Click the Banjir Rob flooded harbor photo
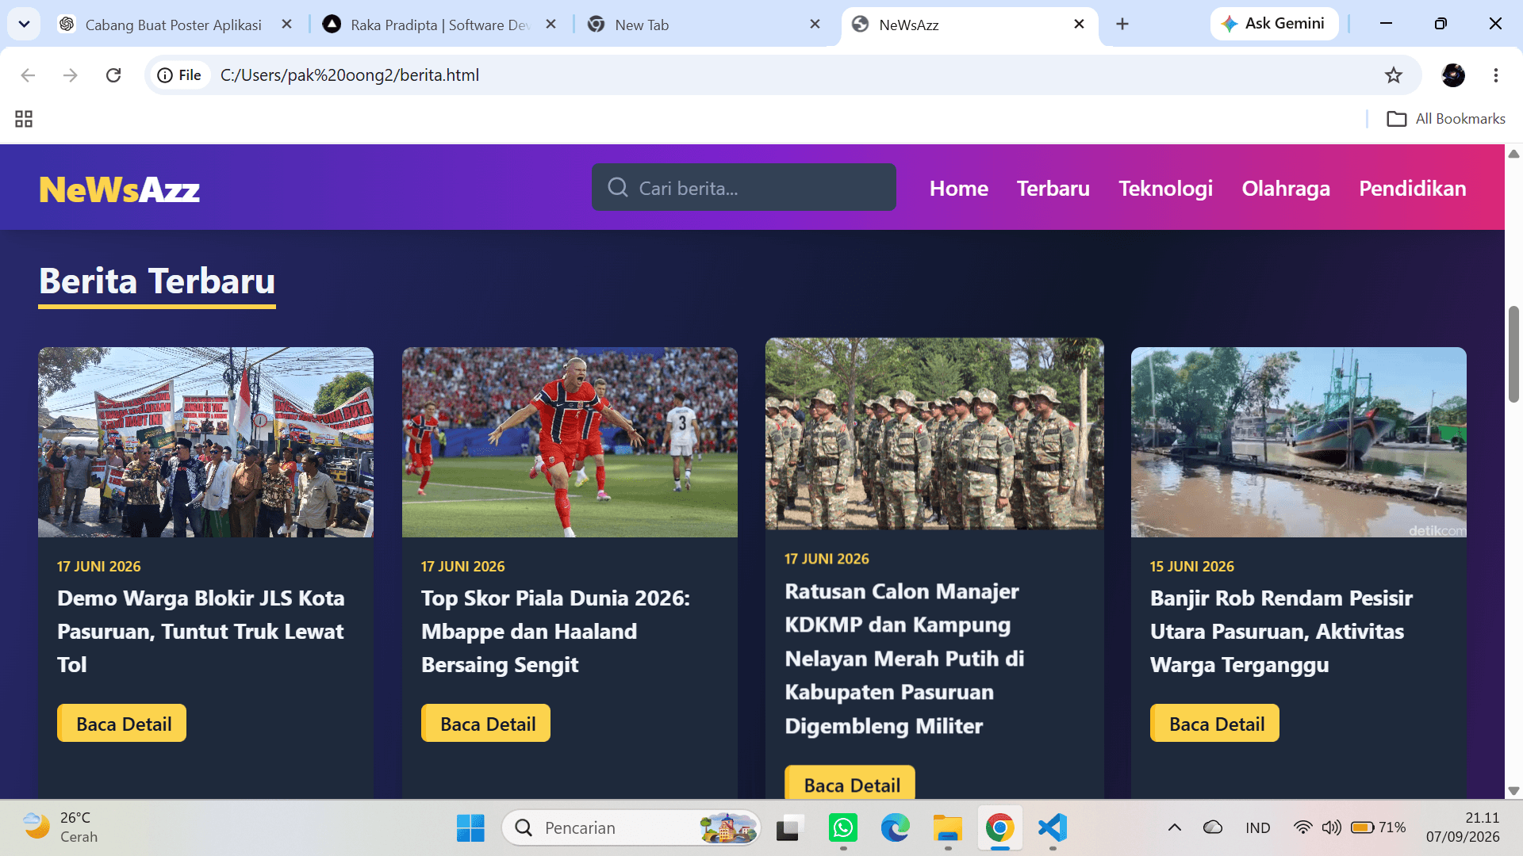1523x856 pixels. (1299, 442)
